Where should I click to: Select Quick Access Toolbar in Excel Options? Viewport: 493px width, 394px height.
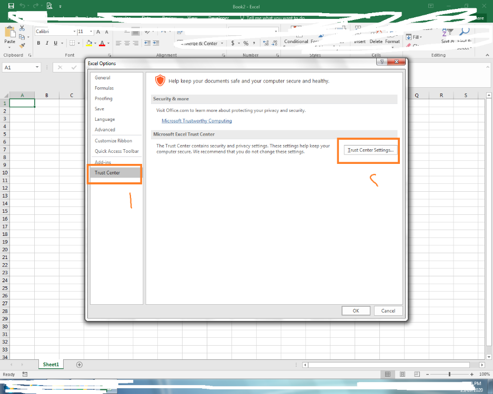116,151
